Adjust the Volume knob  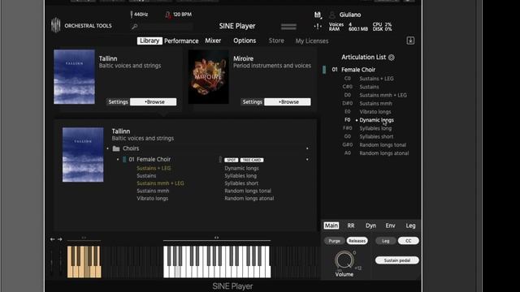tap(344, 260)
